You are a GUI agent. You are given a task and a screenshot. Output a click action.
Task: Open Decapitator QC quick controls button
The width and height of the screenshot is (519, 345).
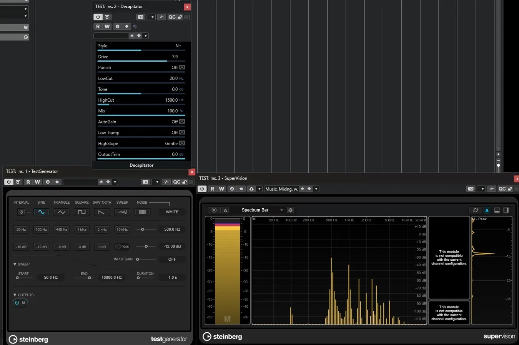pos(172,17)
